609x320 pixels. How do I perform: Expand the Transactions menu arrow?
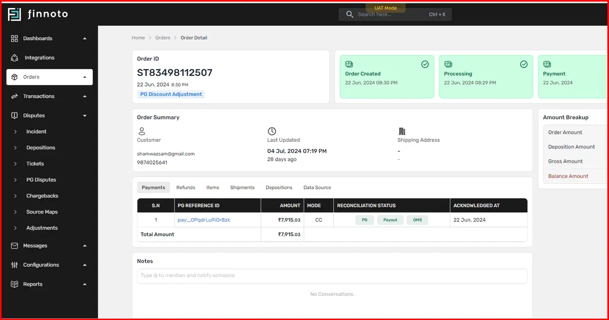point(85,96)
